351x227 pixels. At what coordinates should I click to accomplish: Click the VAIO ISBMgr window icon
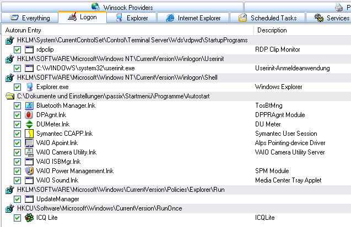(x=29, y=162)
